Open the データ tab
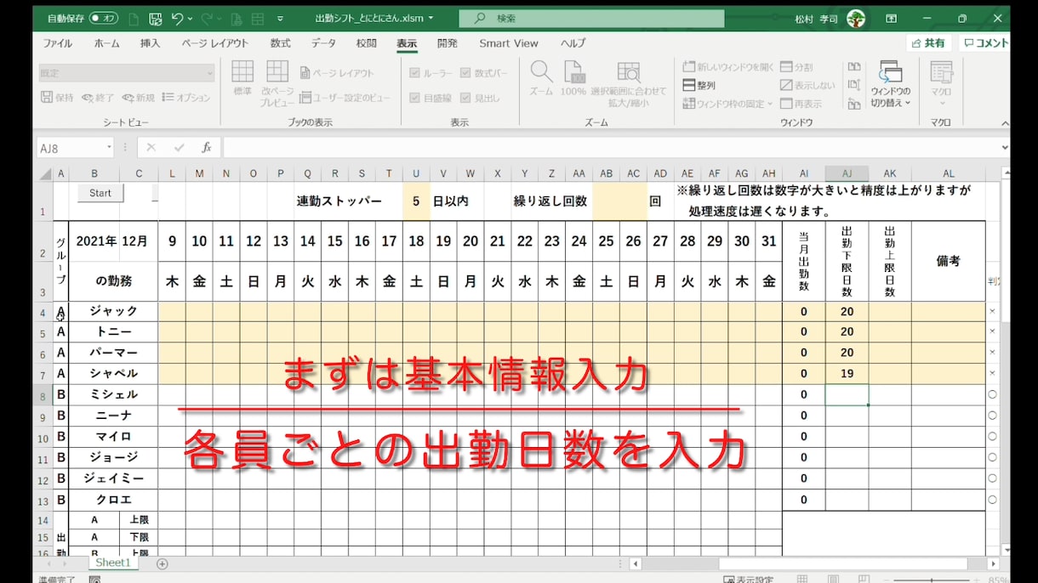1038x583 pixels. (323, 43)
